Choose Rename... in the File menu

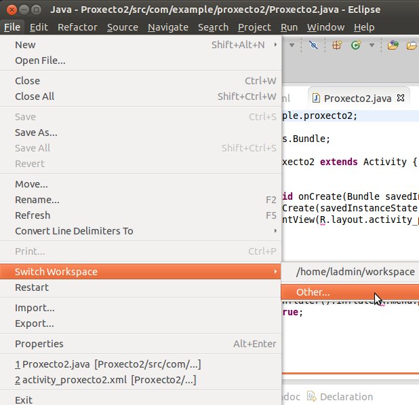(x=140, y=200)
